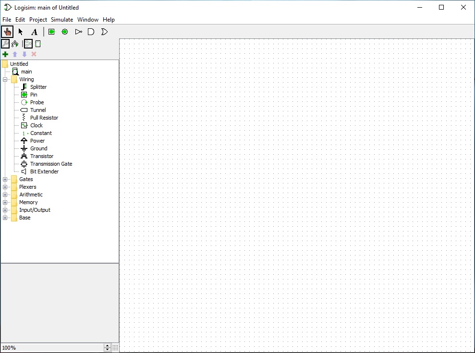Click the red X remove circuit icon
The image size is (475, 353).
point(34,54)
